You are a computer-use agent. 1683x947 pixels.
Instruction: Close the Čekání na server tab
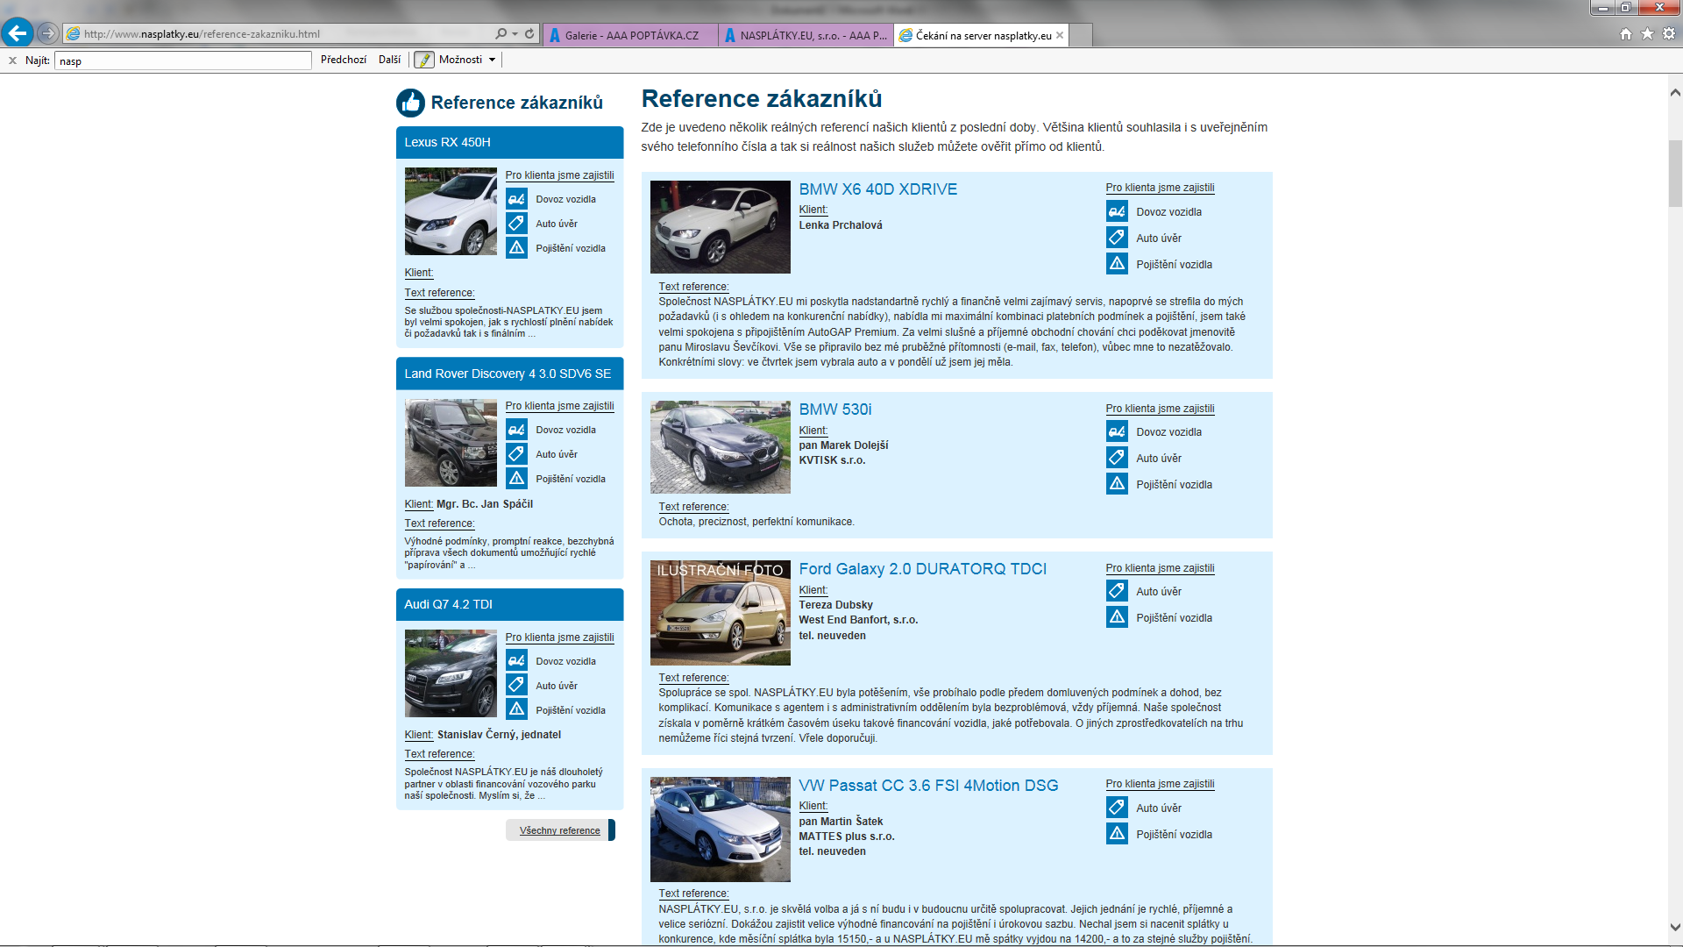tap(1060, 35)
